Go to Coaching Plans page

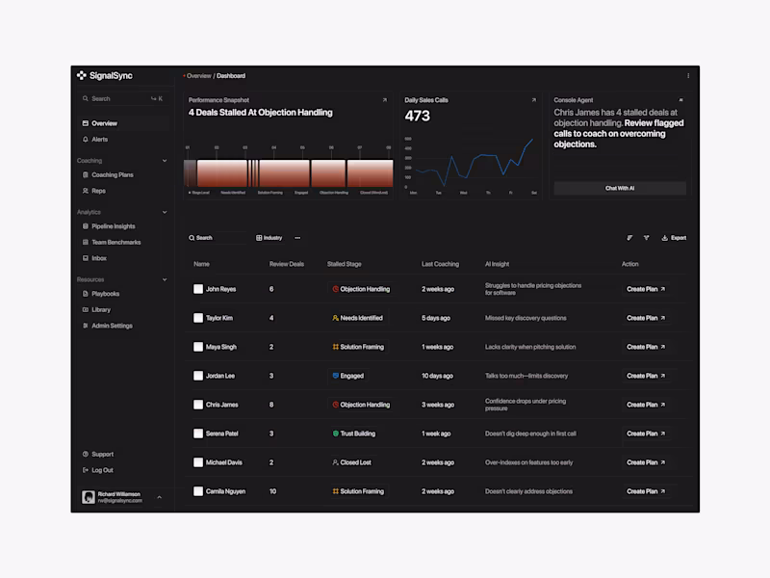coord(113,175)
